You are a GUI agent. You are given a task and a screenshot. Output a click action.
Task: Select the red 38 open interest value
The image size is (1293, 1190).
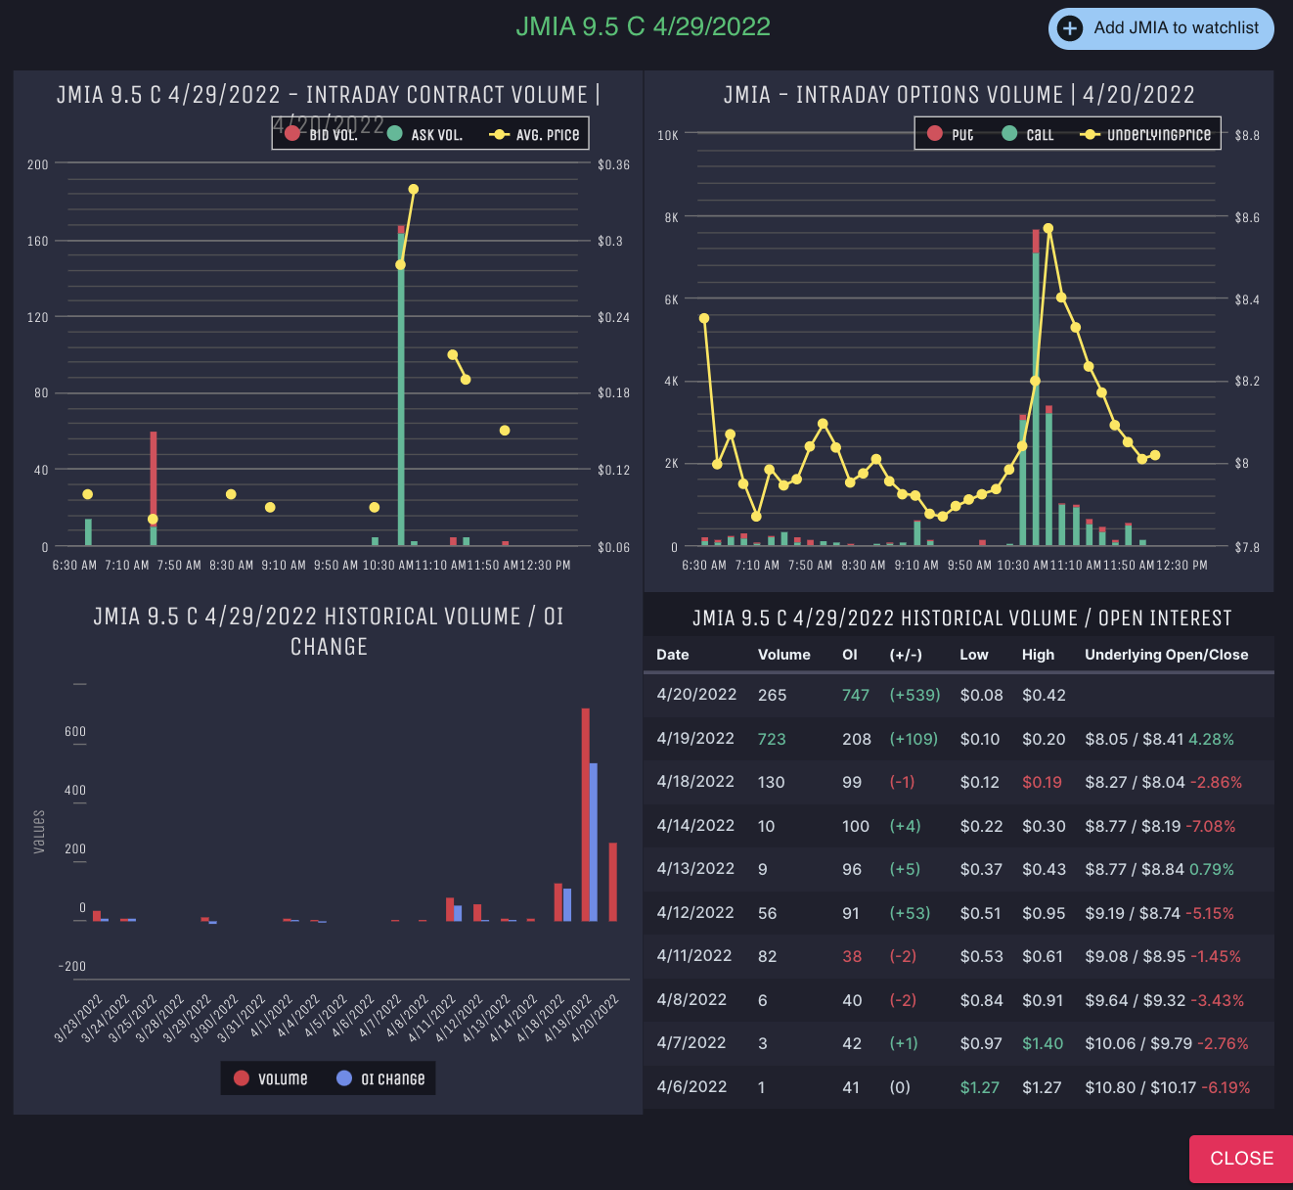tap(852, 956)
